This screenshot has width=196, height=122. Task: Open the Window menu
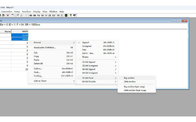[53, 12]
